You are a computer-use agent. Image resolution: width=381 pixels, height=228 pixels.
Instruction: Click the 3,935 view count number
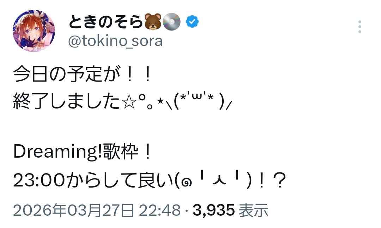(x=214, y=210)
